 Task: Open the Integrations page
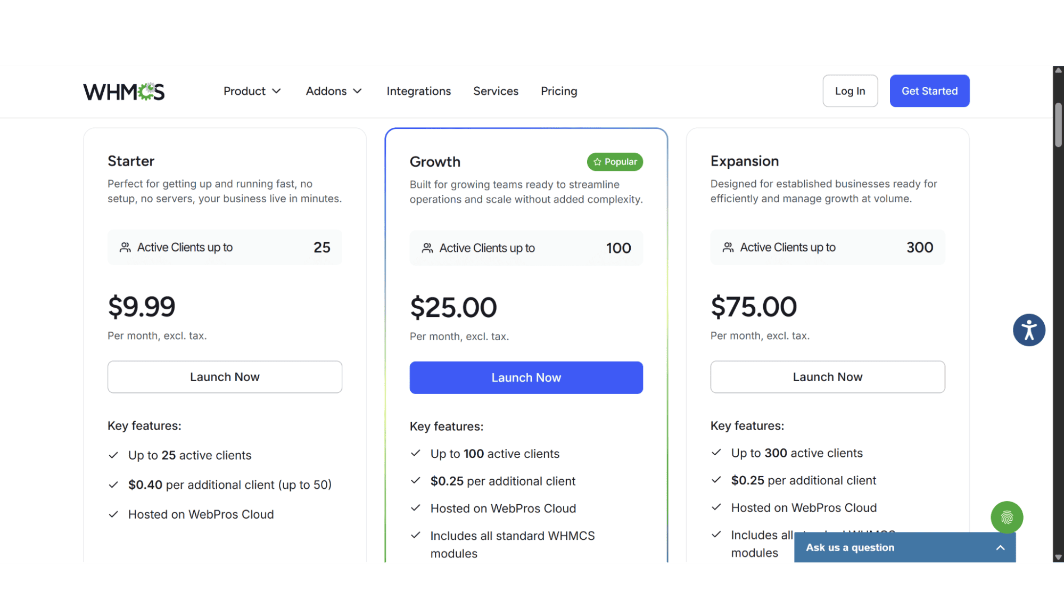pyautogui.click(x=418, y=91)
